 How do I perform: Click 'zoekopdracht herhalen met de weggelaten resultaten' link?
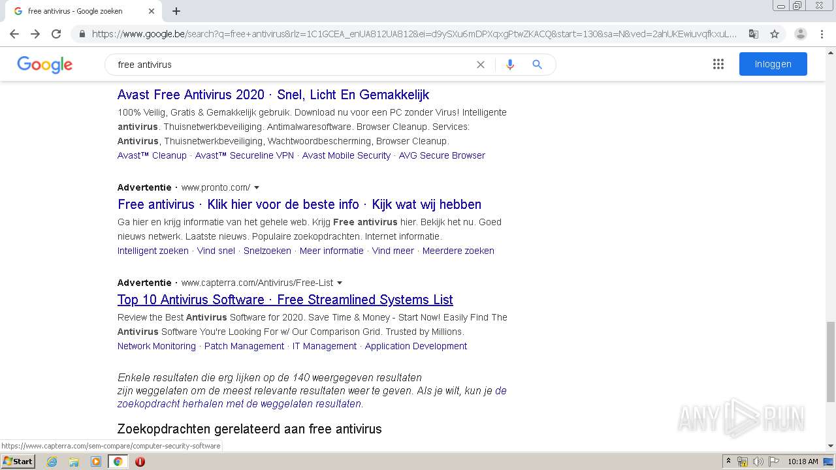[x=239, y=403]
